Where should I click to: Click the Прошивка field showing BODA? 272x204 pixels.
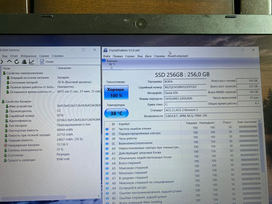coord(185,82)
